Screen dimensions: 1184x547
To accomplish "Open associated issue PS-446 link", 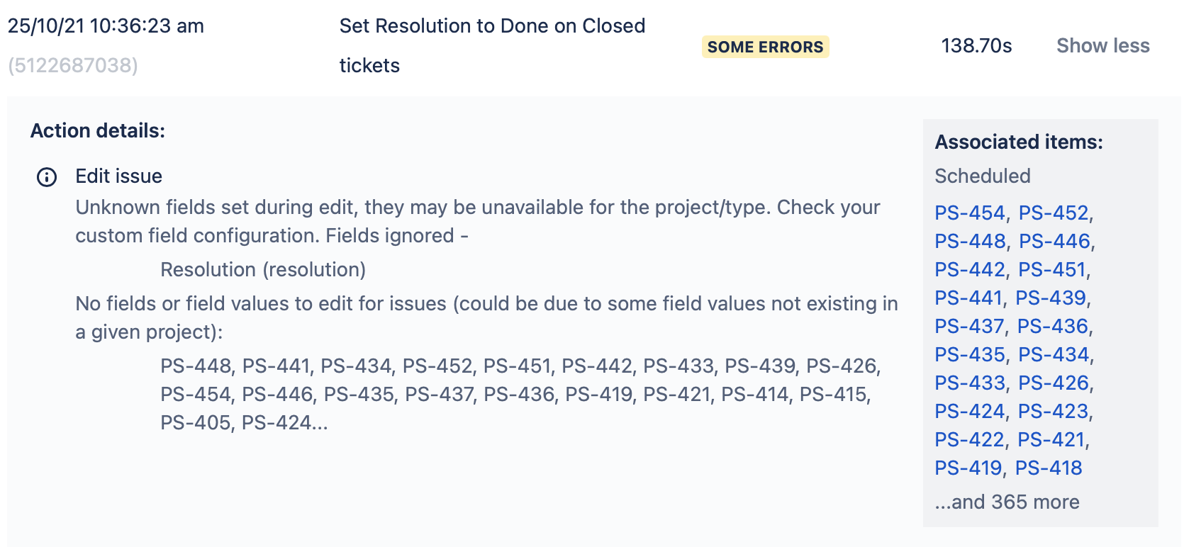I will [1054, 241].
